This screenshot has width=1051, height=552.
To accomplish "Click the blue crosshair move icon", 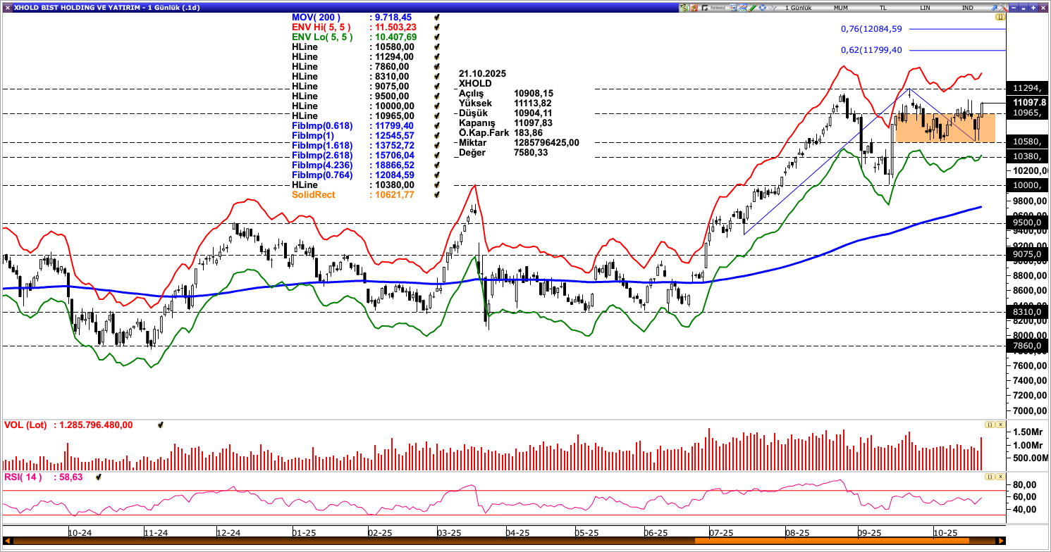I will (762, 8).
